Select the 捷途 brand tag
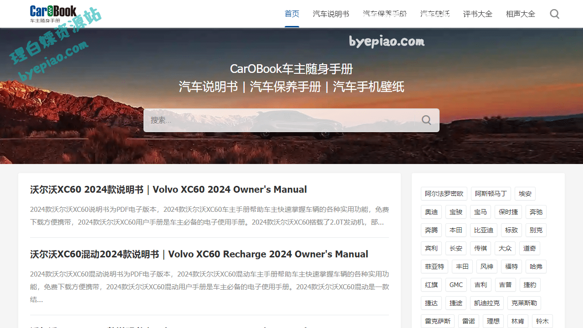 click(456, 303)
